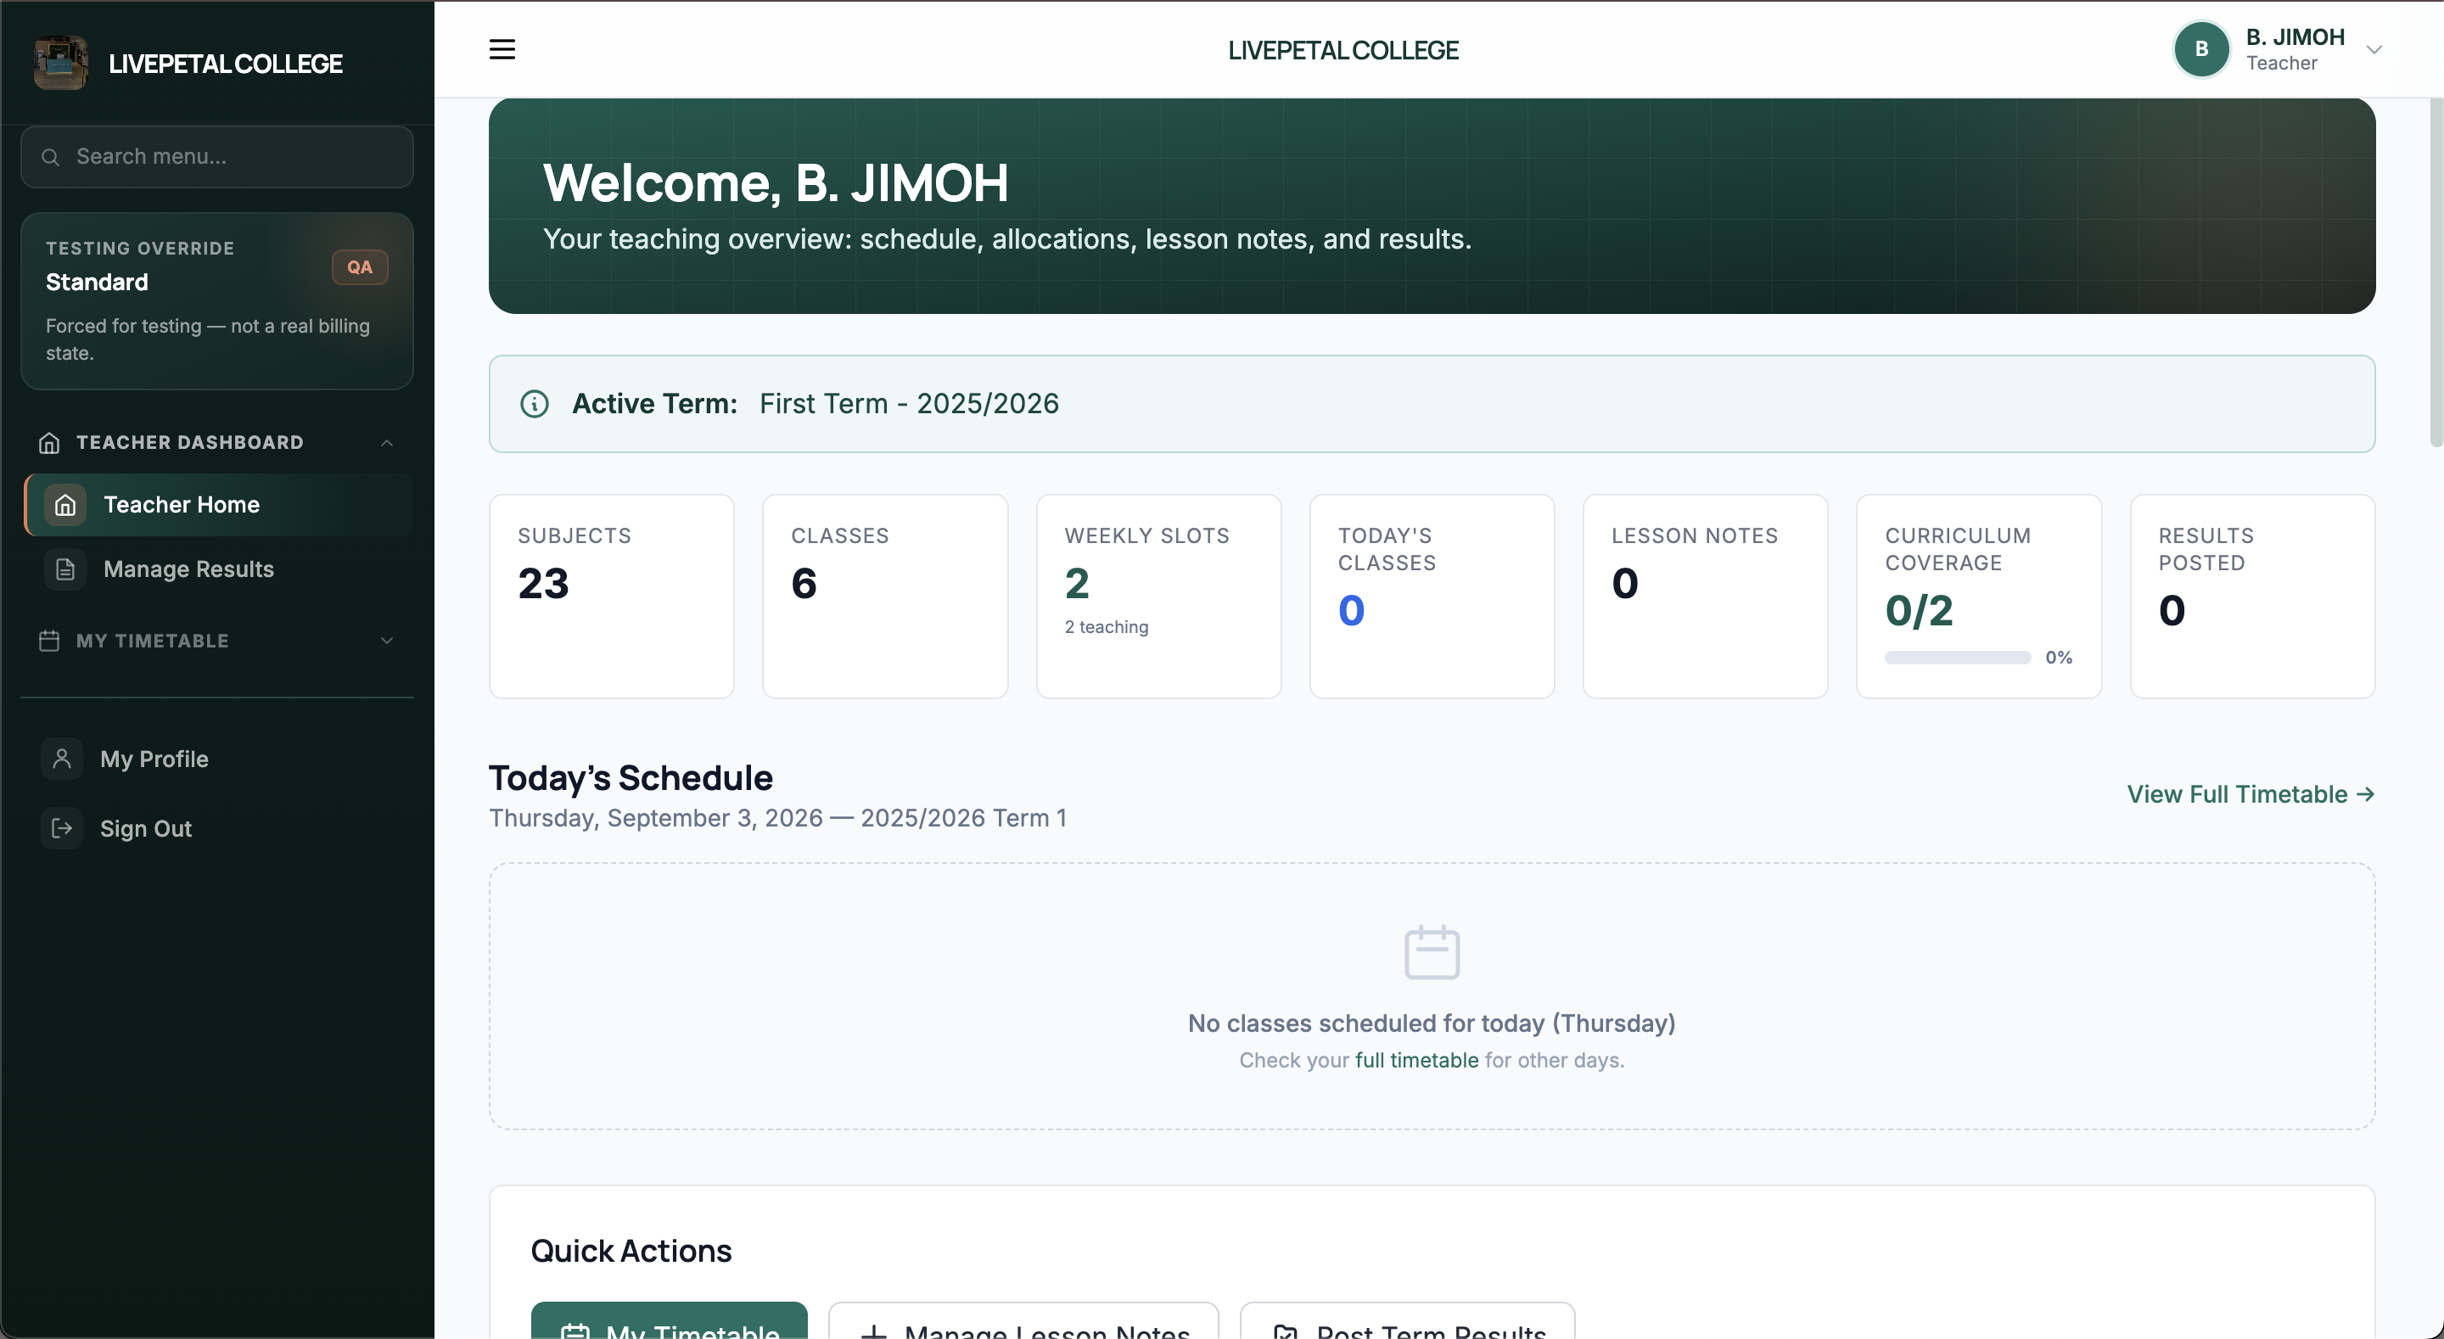Click the Teacher Home house icon
The height and width of the screenshot is (1339, 2444).
pyautogui.click(x=65, y=505)
